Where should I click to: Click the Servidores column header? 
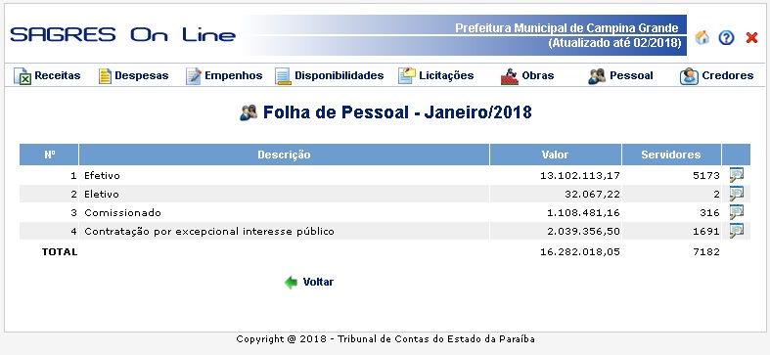671,155
